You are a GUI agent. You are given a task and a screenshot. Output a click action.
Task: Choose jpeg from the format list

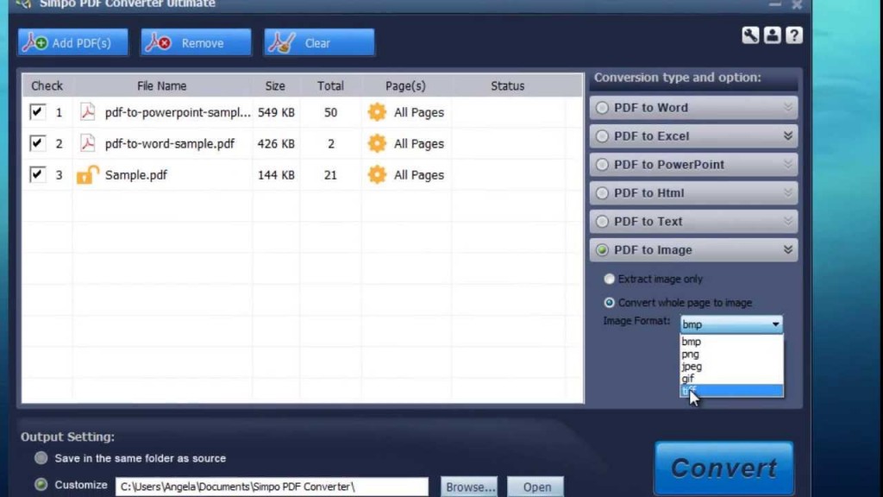pyautogui.click(x=731, y=366)
